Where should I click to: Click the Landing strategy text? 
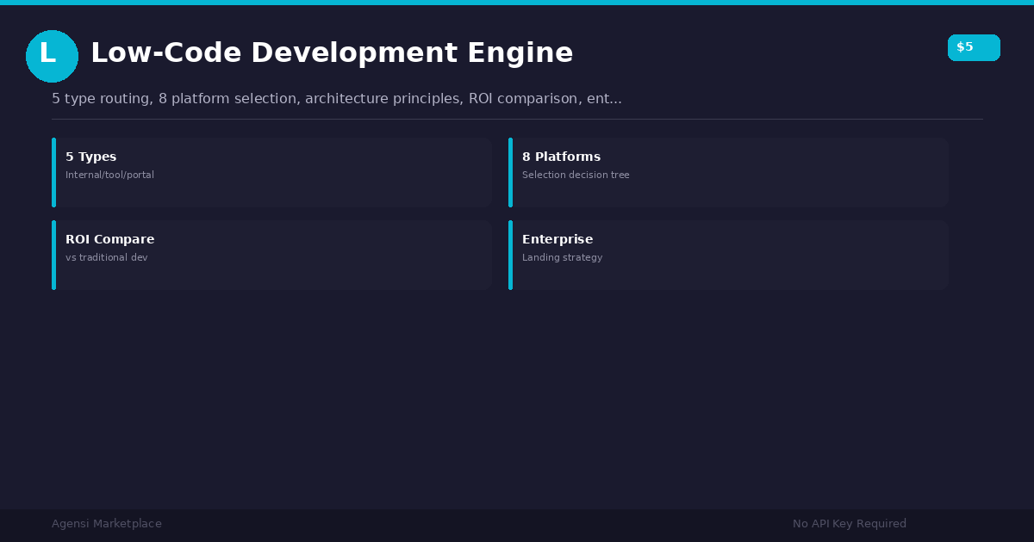tap(562, 258)
